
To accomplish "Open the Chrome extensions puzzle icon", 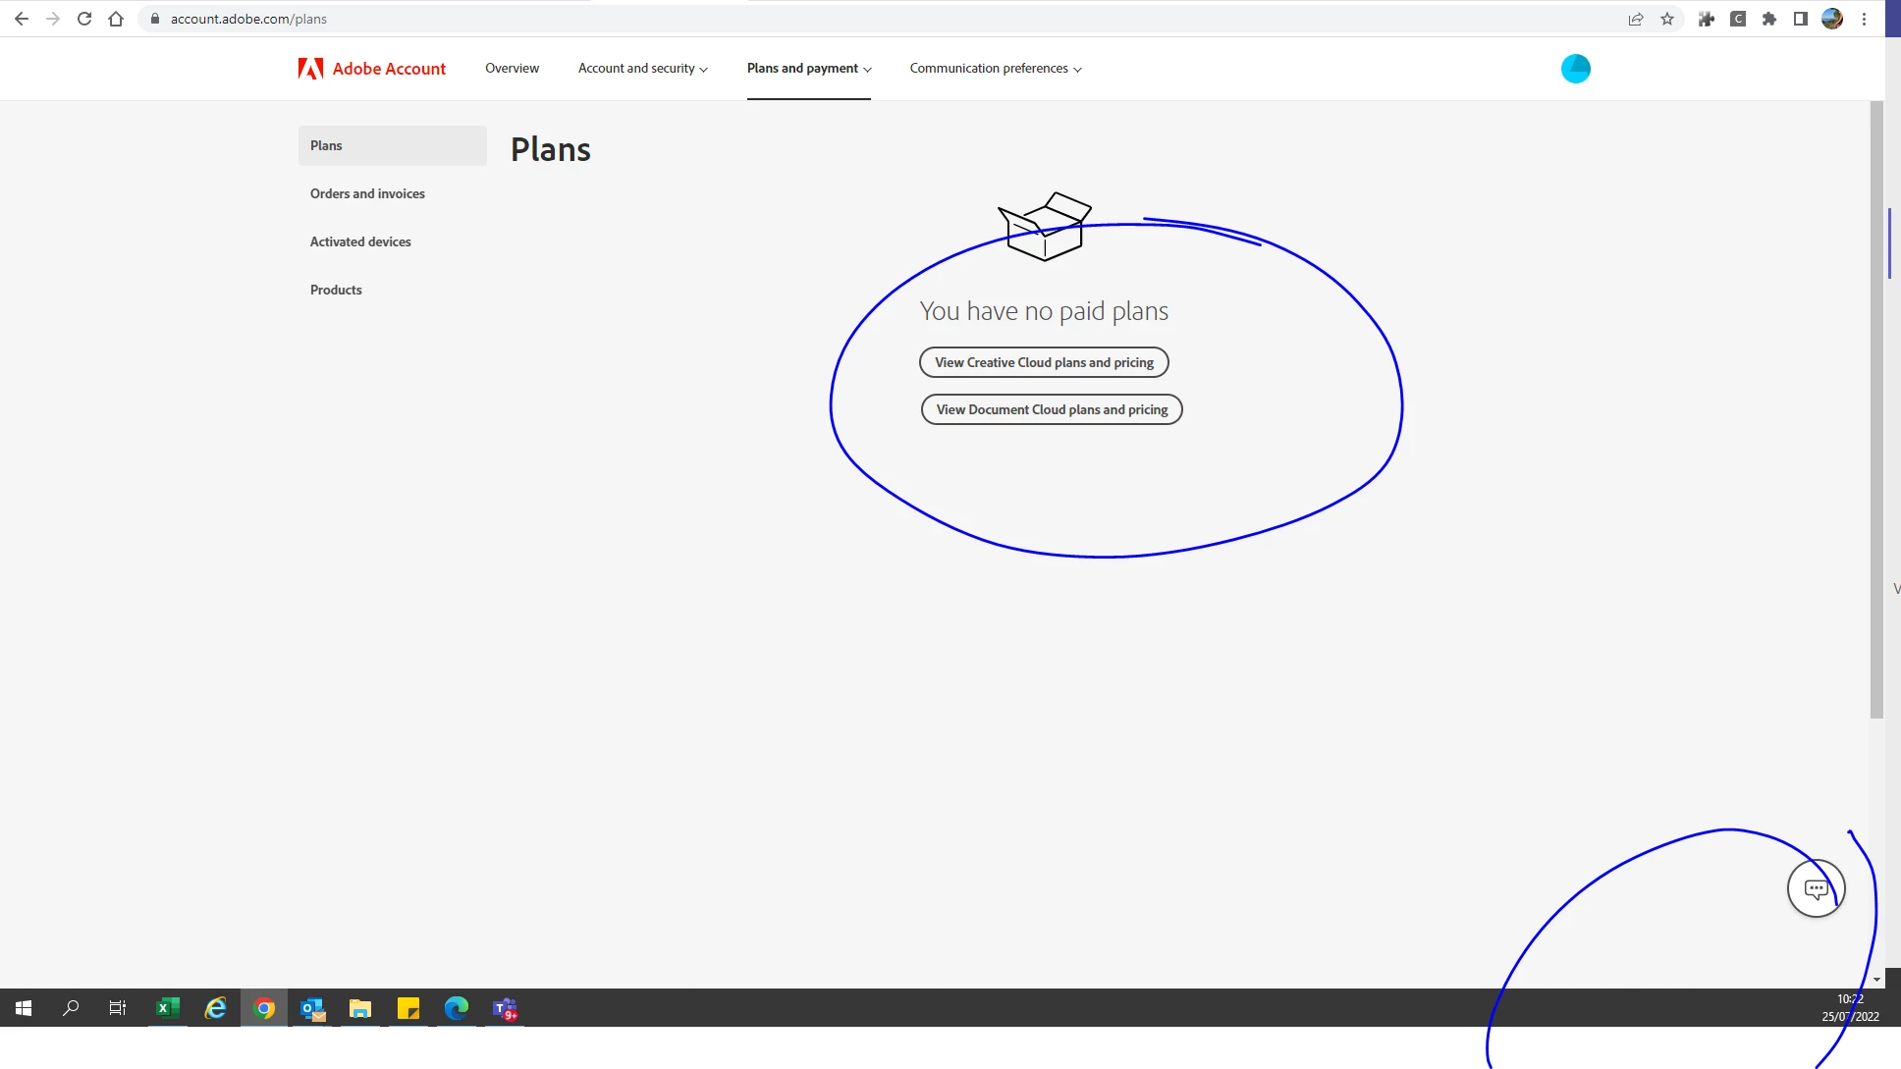I will 1769,19.
